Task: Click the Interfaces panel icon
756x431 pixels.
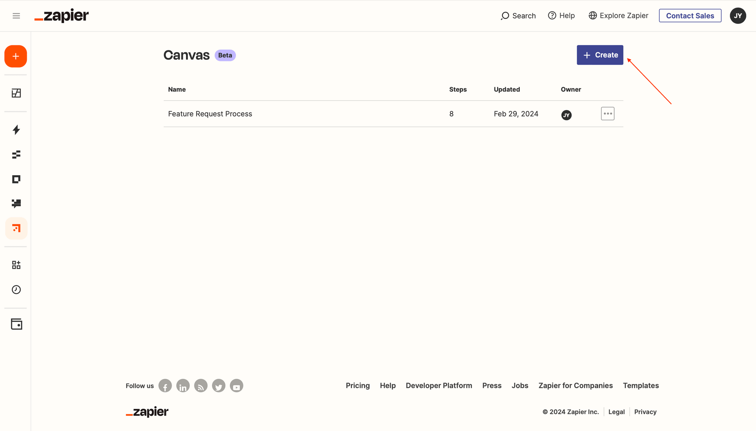Action: [15, 179]
